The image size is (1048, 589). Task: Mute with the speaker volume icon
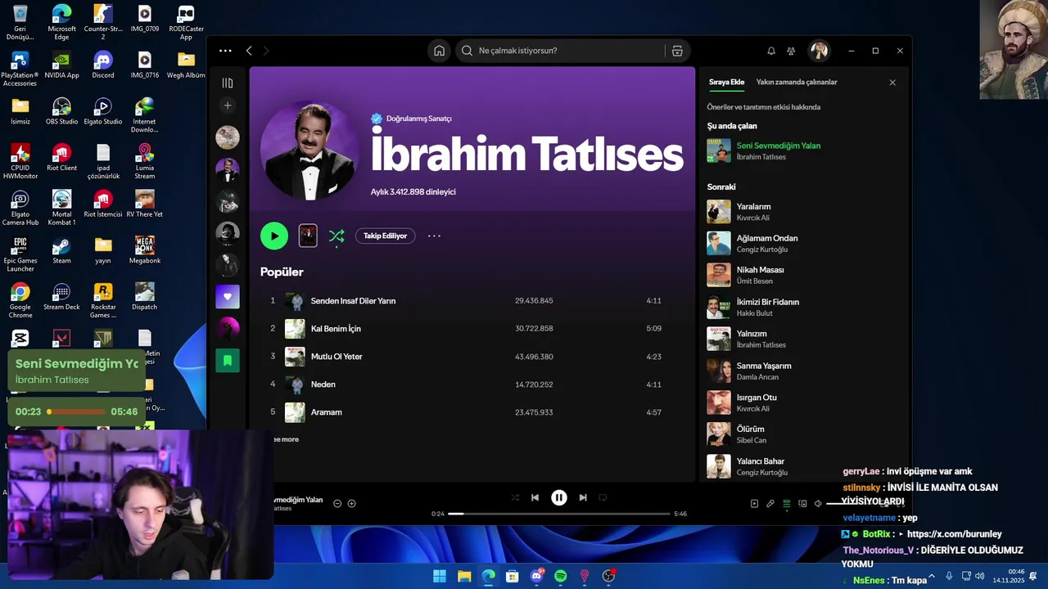click(x=818, y=504)
